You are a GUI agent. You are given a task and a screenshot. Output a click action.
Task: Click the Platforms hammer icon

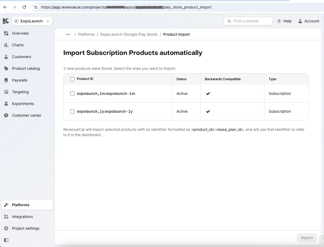click(6, 205)
